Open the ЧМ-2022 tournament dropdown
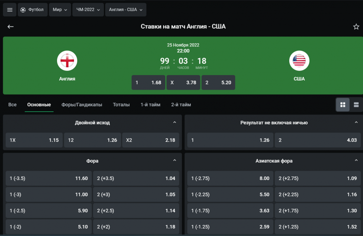Screen dimensions: 363x236 pos(88,10)
